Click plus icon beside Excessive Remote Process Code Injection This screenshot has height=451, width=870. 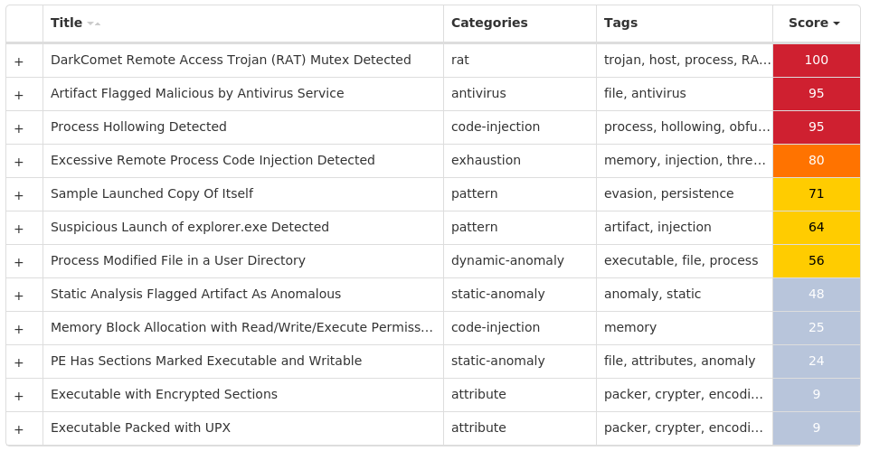coord(19,162)
